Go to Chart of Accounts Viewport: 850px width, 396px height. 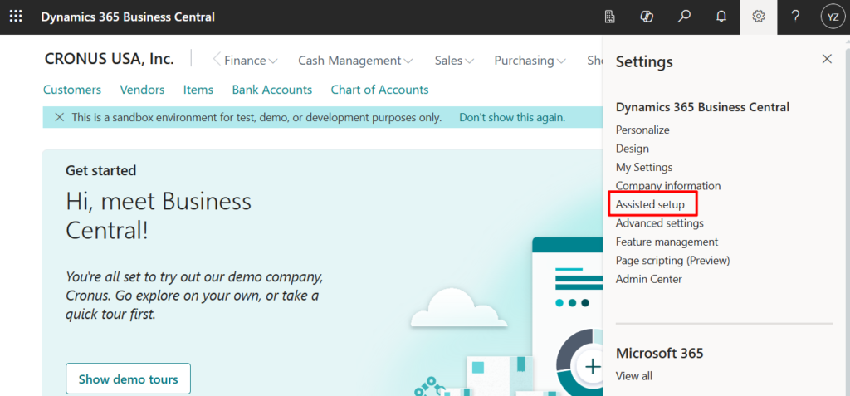click(379, 90)
